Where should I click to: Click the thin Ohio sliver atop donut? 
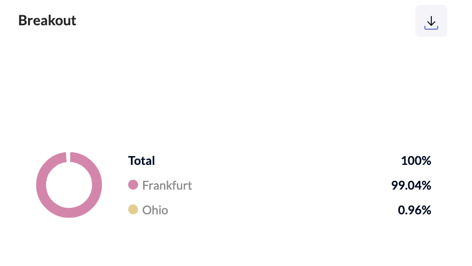(x=68, y=157)
